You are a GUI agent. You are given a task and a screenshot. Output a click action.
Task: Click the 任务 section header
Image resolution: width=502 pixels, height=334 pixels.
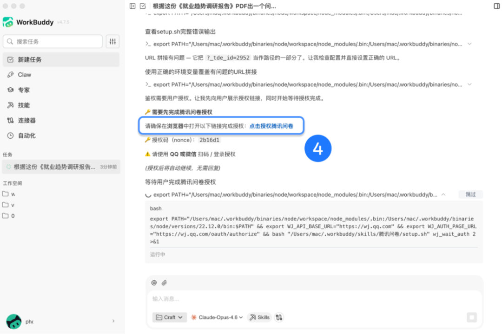click(7, 154)
